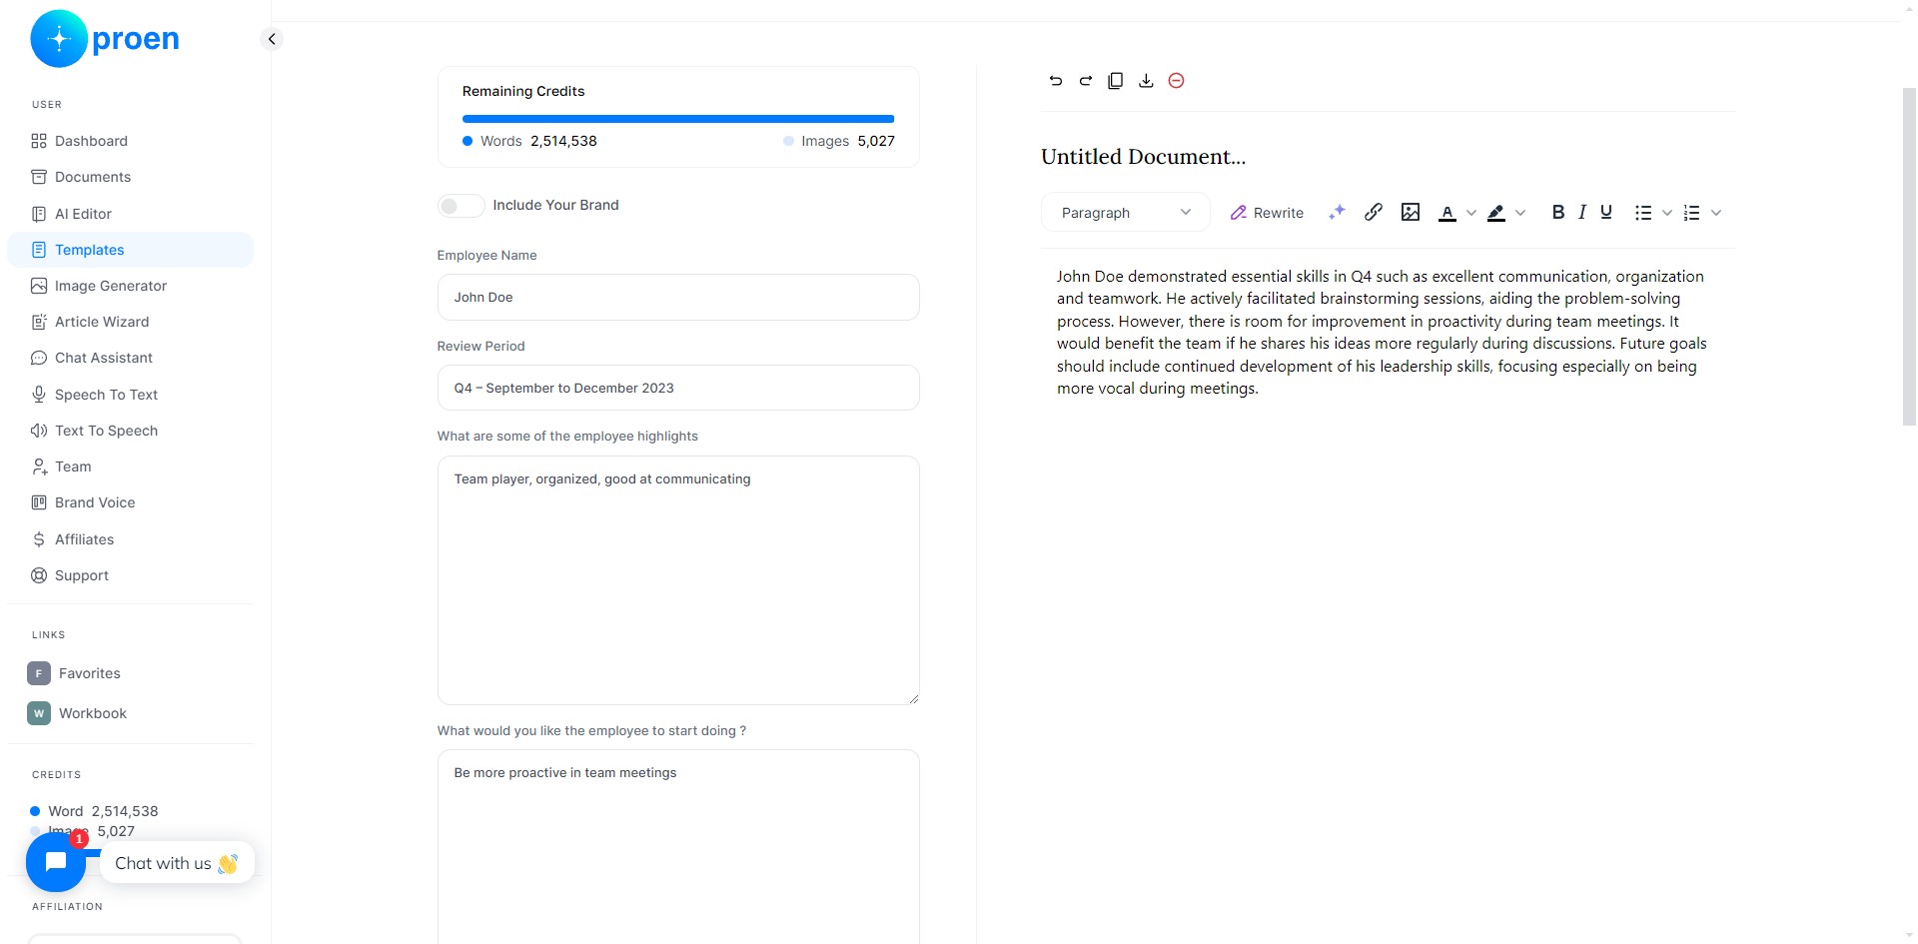Image resolution: width=1918 pixels, height=944 pixels.
Task: Click the AI sparkle icon beside Rewrite
Action: (1337, 212)
